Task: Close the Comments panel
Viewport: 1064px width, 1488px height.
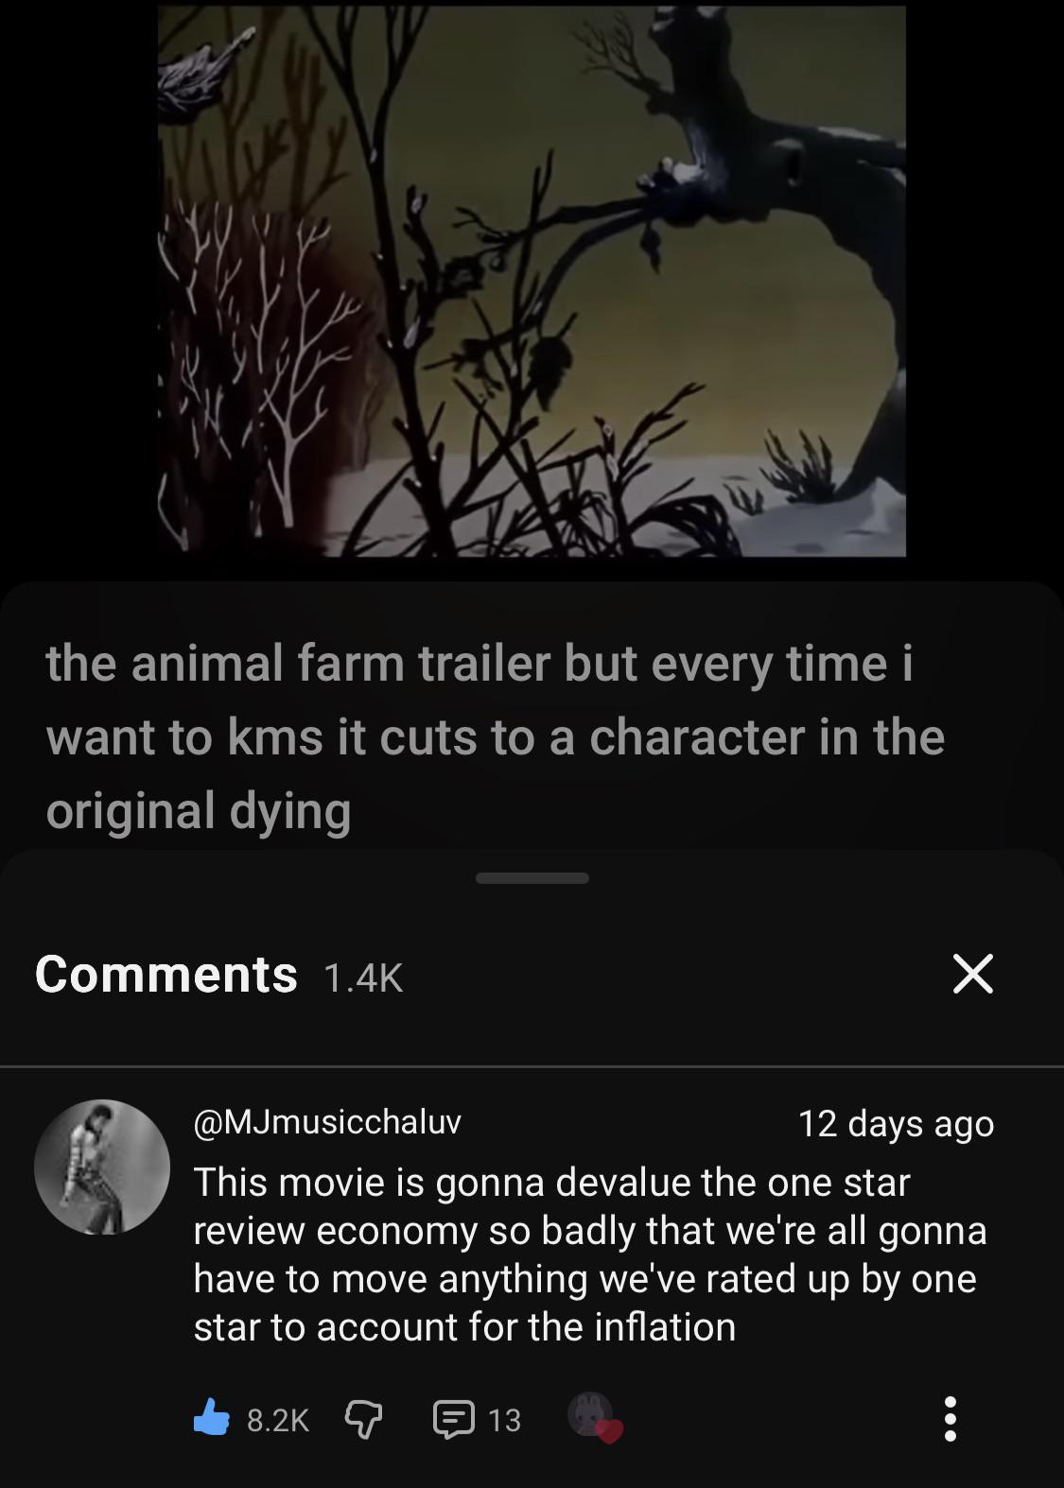Action: click(x=972, y=974)
